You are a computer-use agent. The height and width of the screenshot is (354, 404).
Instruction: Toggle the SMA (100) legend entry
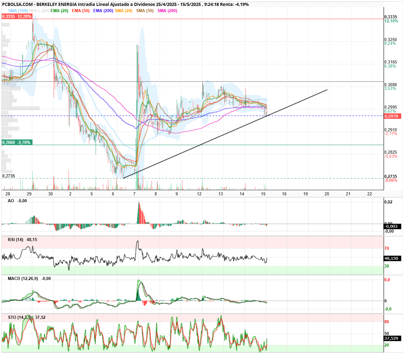pyautogui.click(x=18, y=11)
